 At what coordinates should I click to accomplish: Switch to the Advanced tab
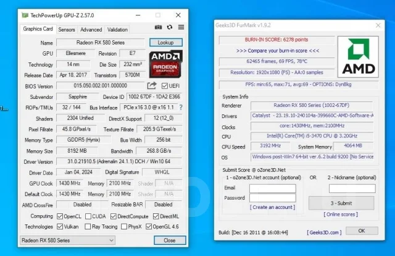click(x=91, y=30)
